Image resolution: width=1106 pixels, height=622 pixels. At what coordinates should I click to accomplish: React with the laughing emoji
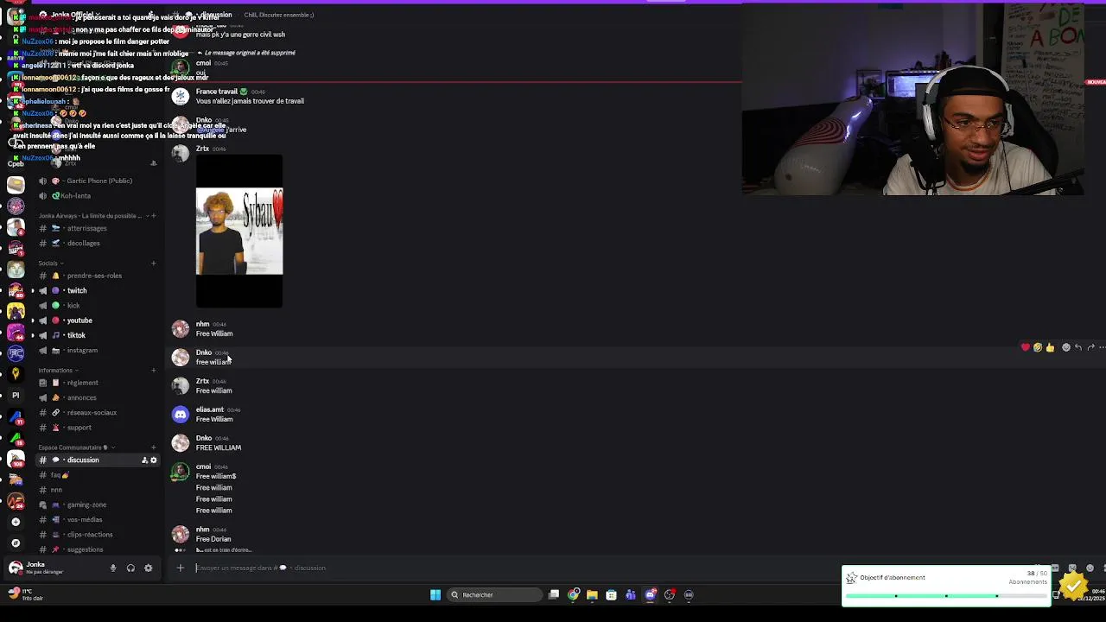point(1038,347)
